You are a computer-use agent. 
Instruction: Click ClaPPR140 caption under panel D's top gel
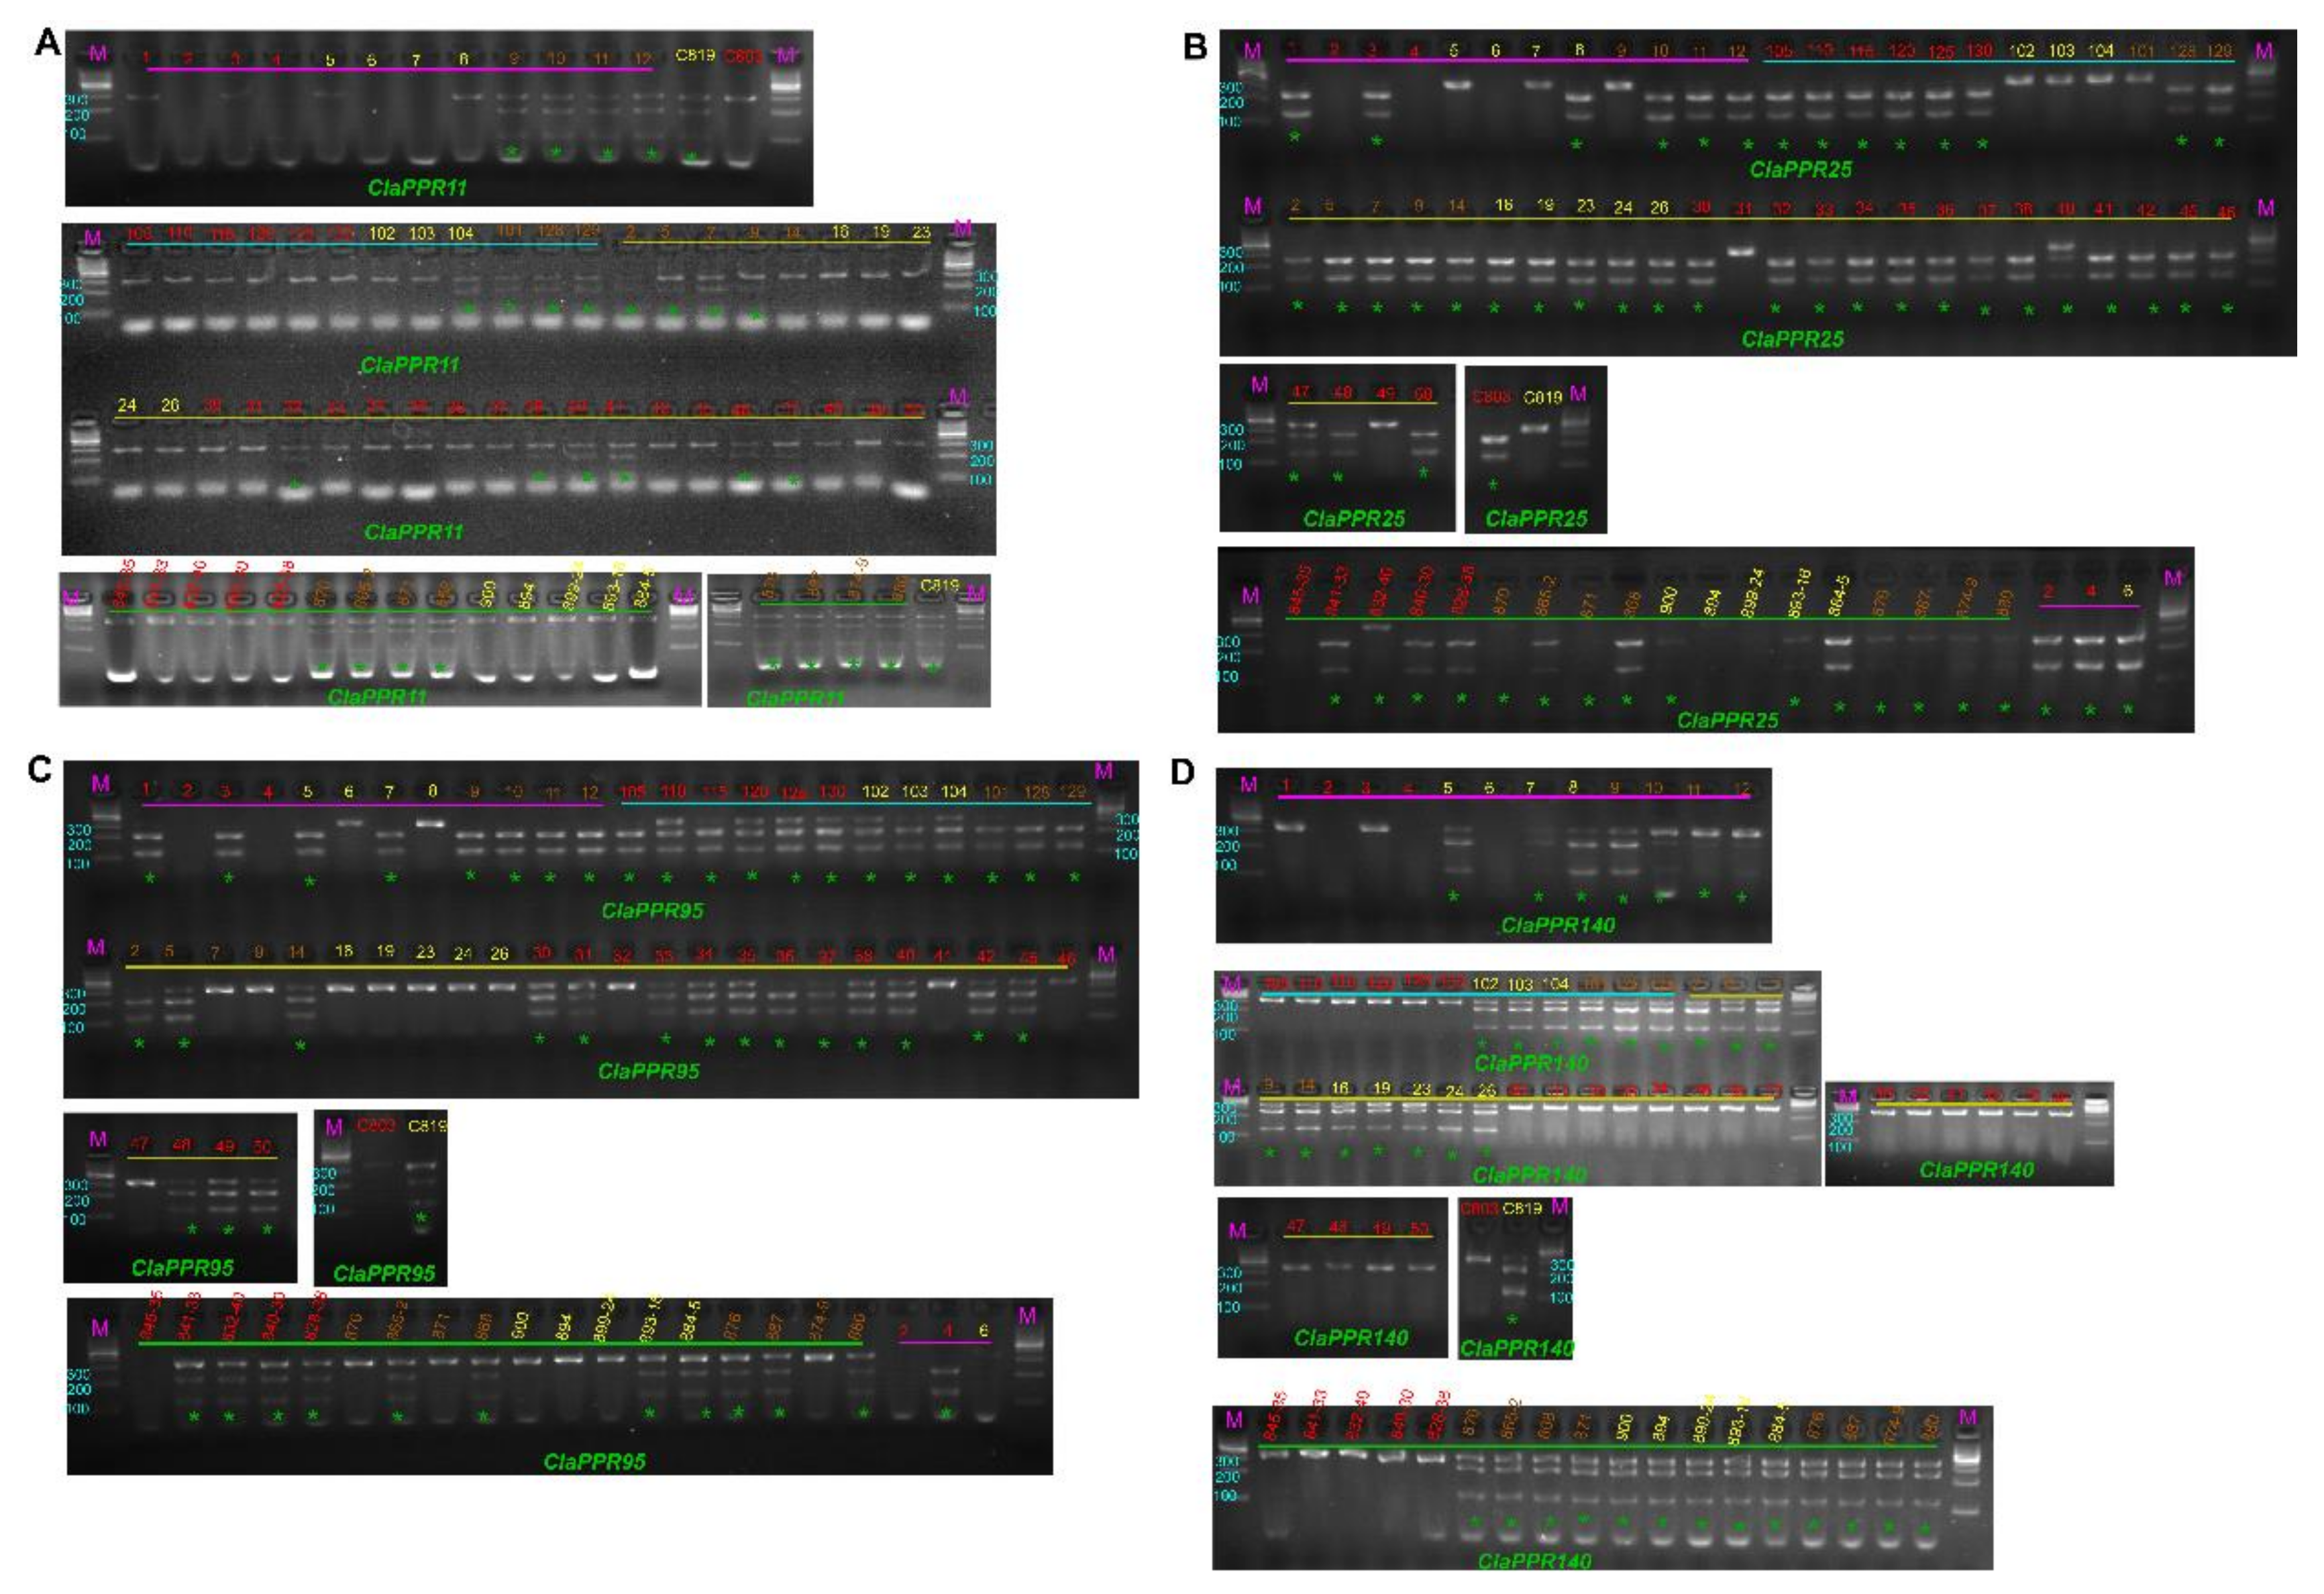coord(1558,925)
